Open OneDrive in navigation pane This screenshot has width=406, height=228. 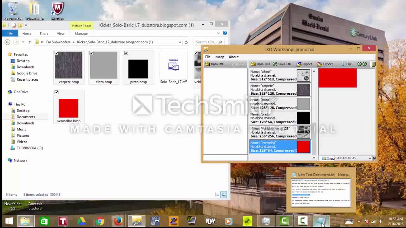coord(21,92)
